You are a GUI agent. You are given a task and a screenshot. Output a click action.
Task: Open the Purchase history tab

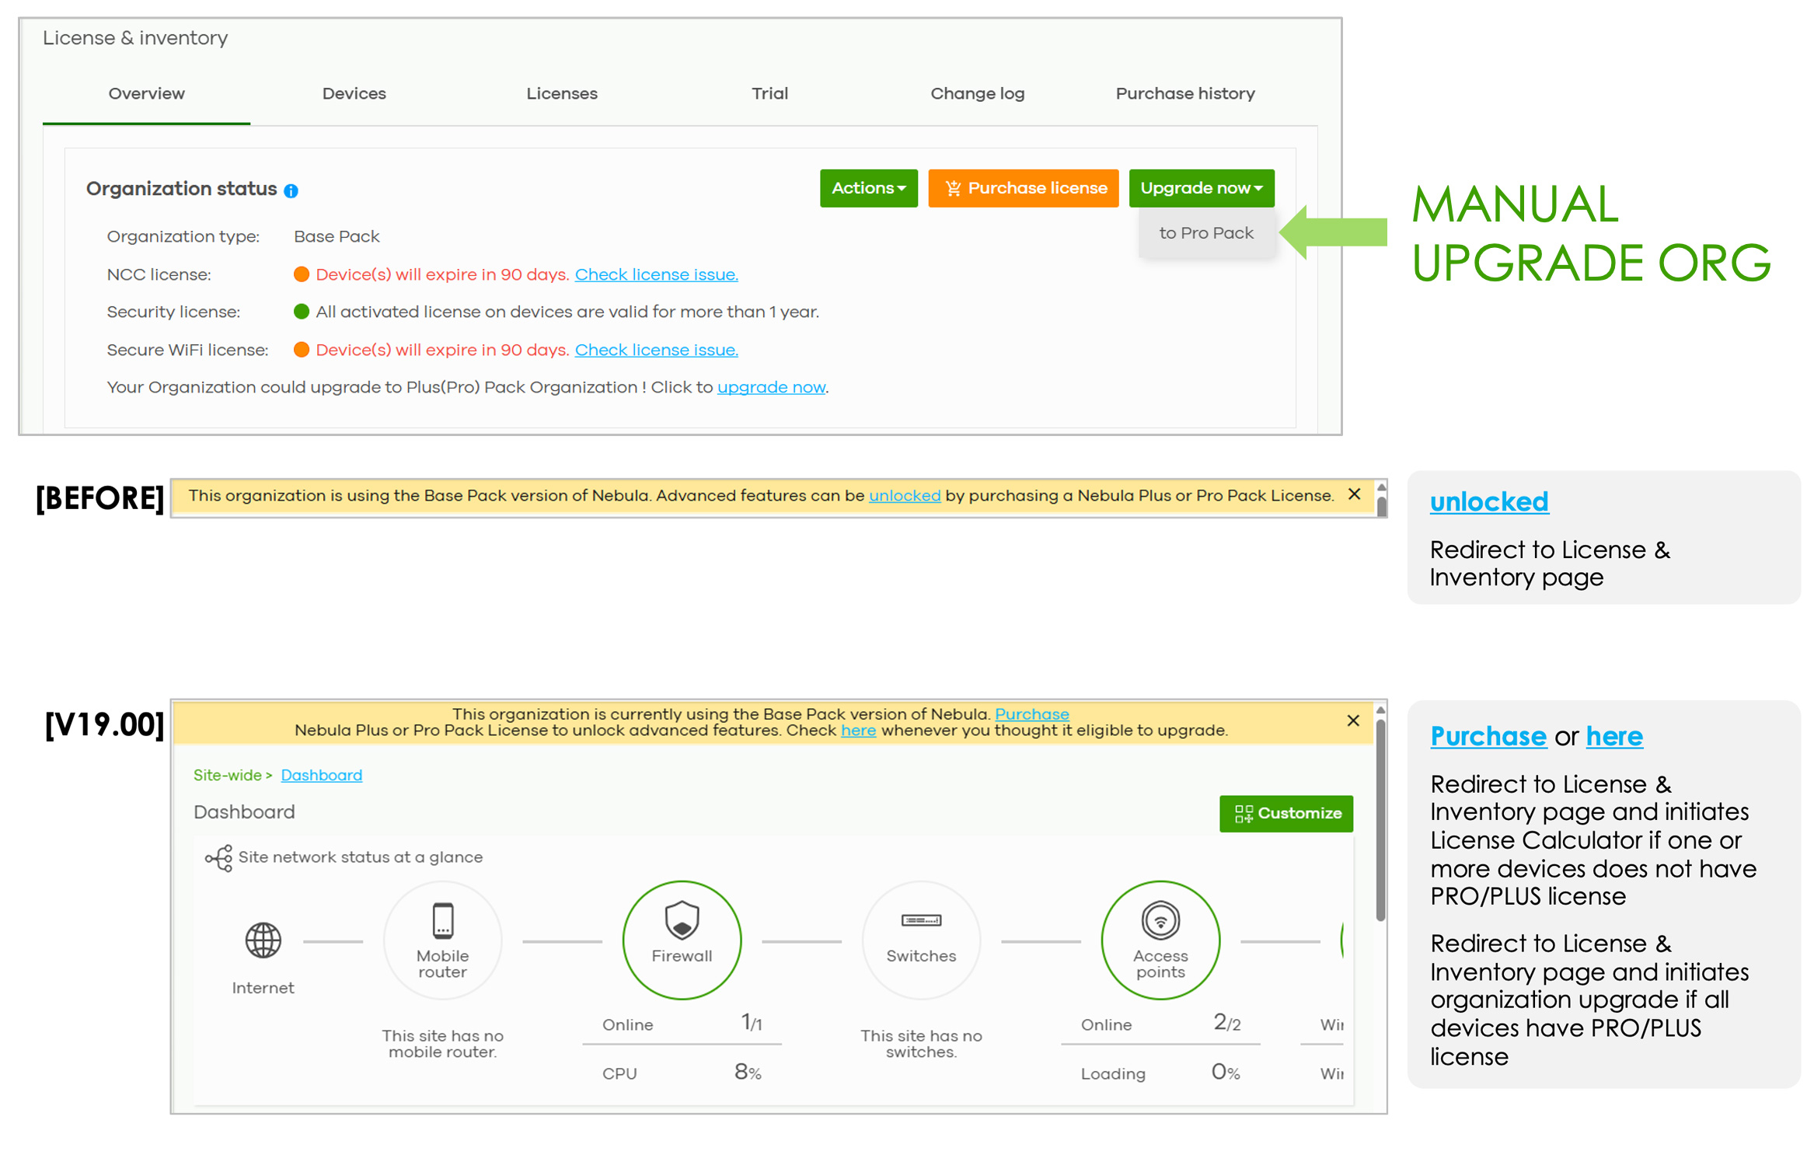pyautogui.click(x=1184, y=93)
